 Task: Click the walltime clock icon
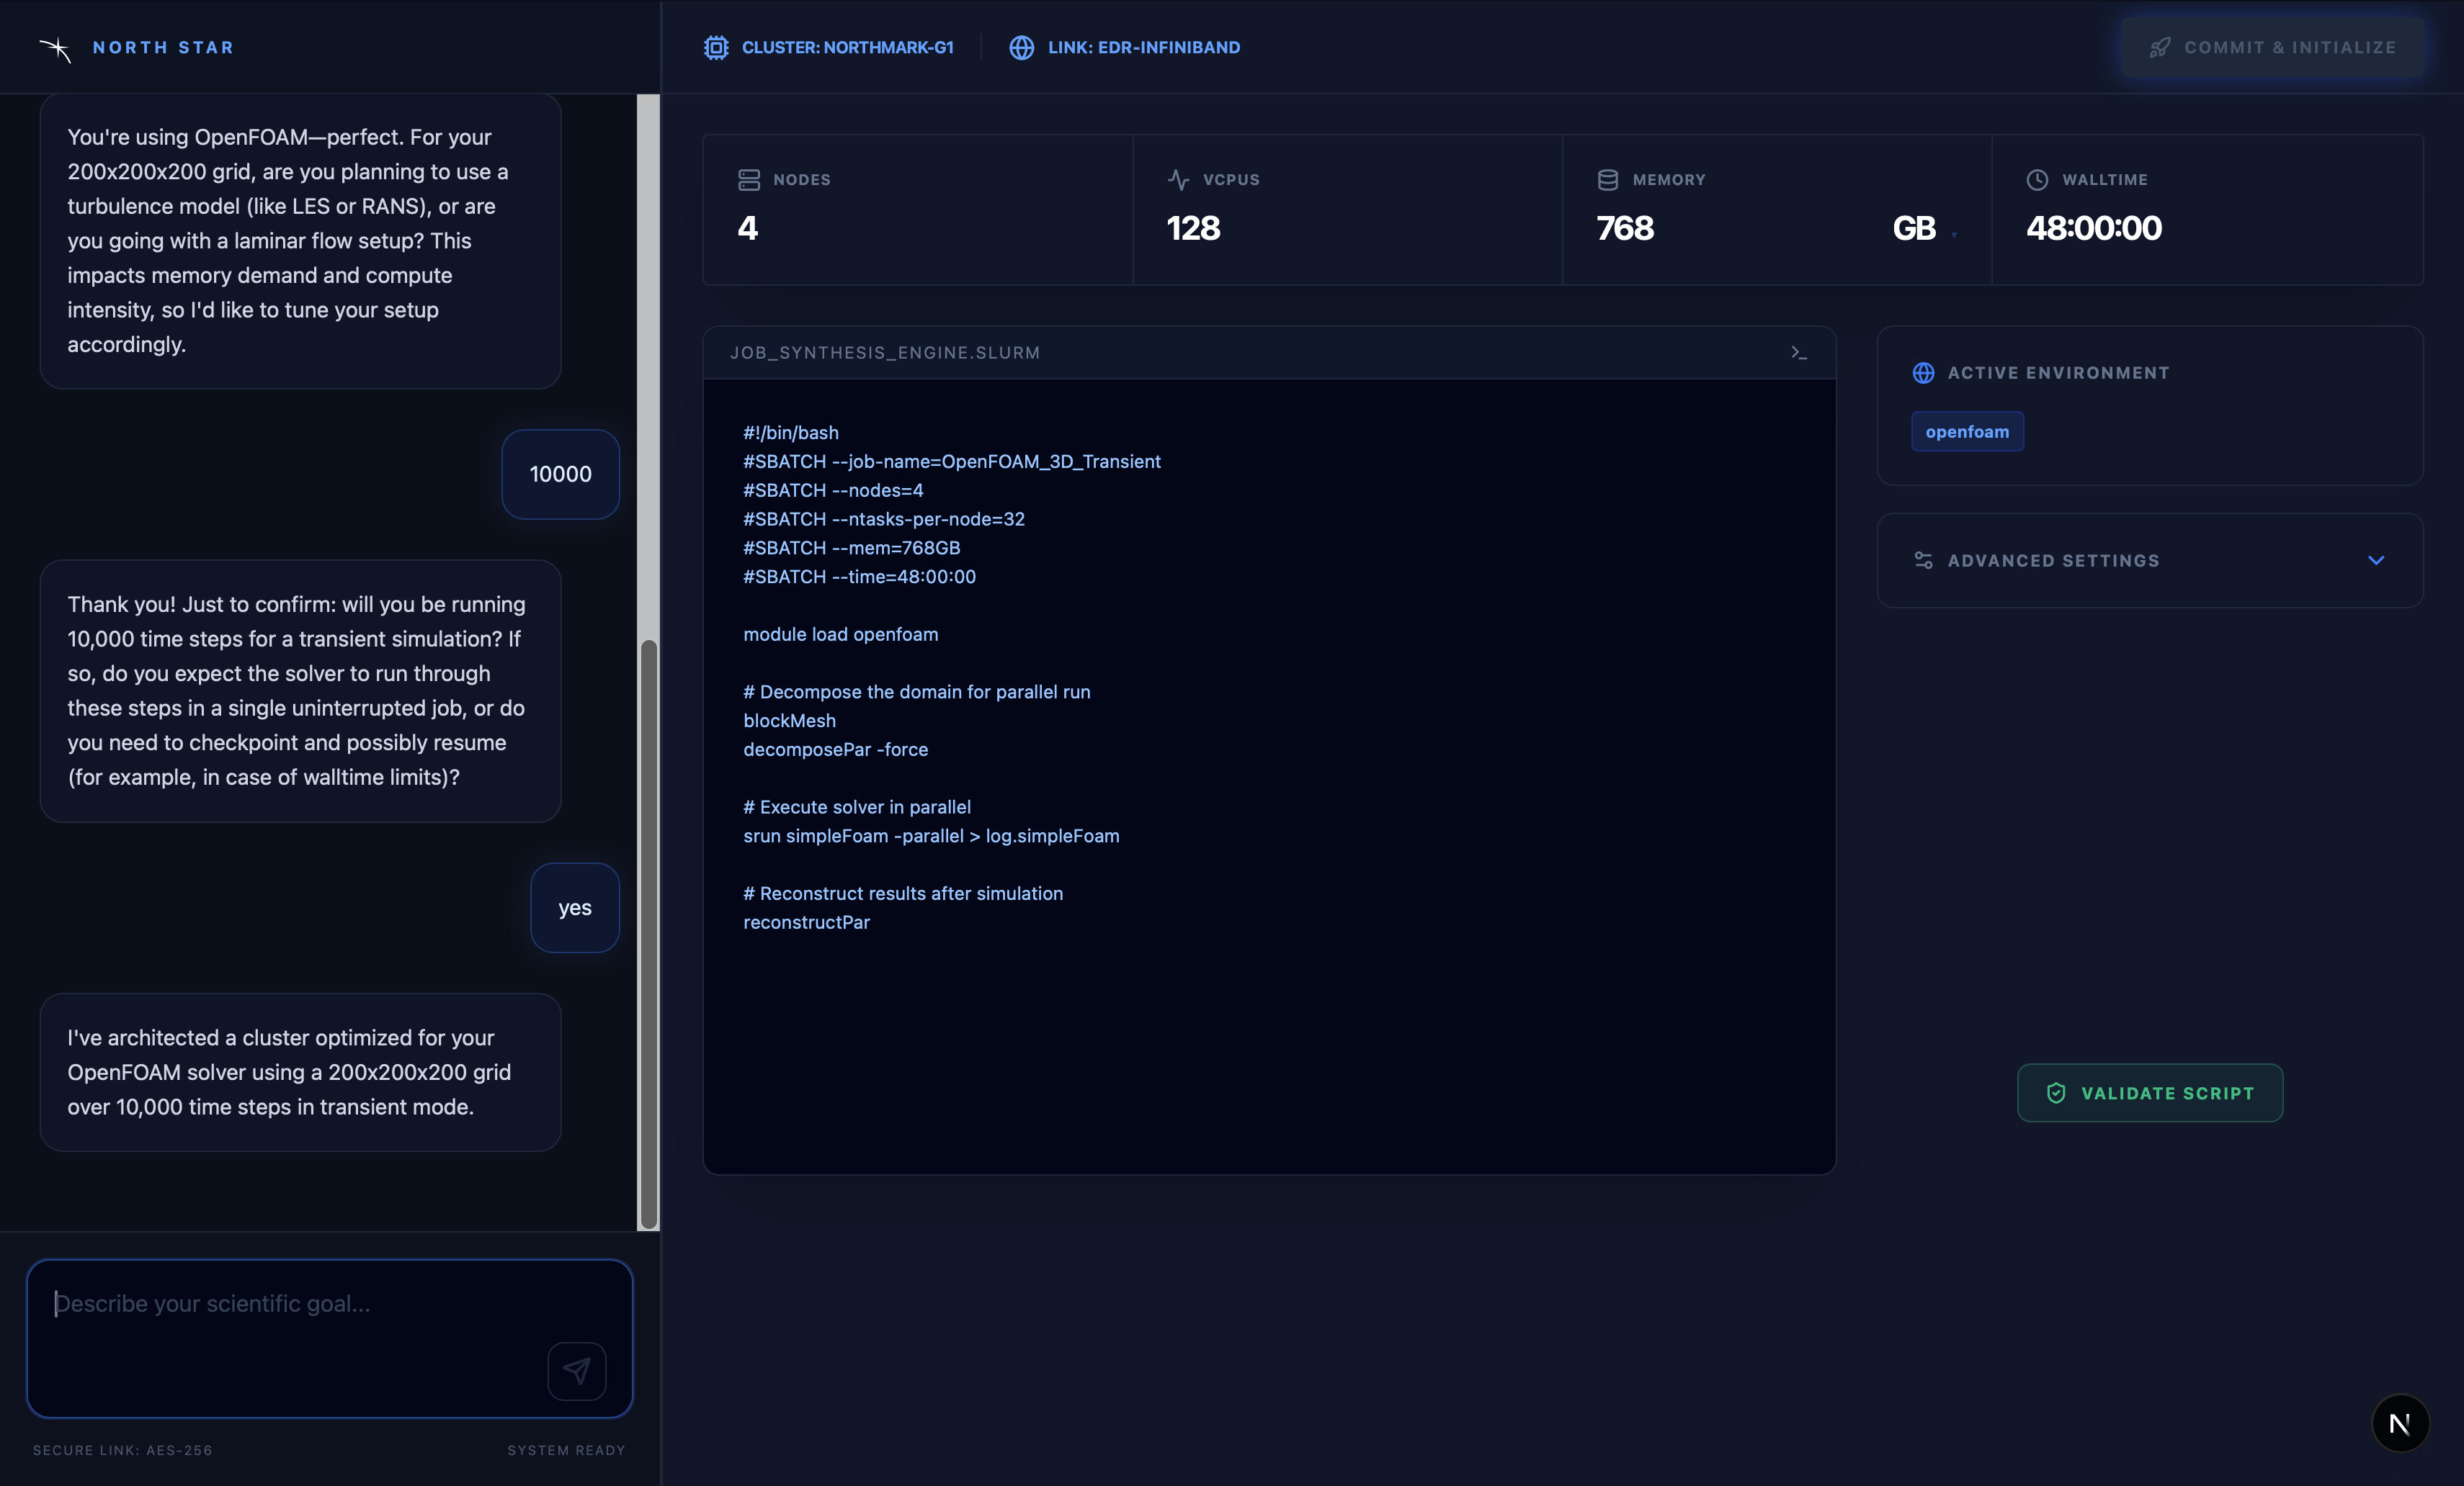tap(2037, 180)
